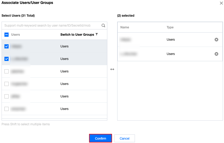Click the search magnifier icon
Screen dimensions: 224x143
coord(103,26)
